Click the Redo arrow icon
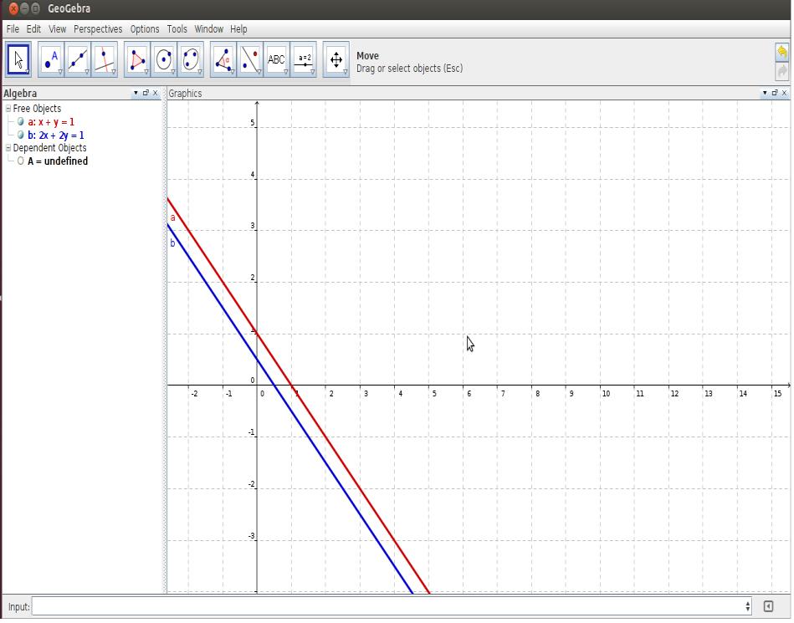Viewport: 794px width, 623px height. point(781,70)
